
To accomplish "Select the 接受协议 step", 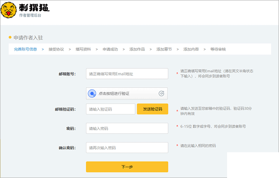I will [x=56, y=49].
